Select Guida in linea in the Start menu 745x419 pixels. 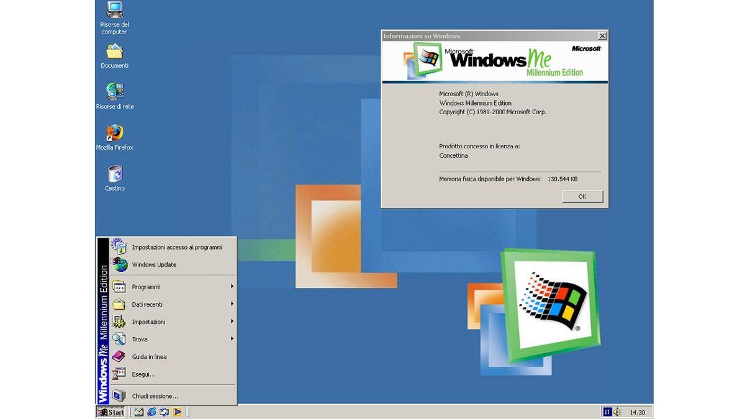click(149, 356)
